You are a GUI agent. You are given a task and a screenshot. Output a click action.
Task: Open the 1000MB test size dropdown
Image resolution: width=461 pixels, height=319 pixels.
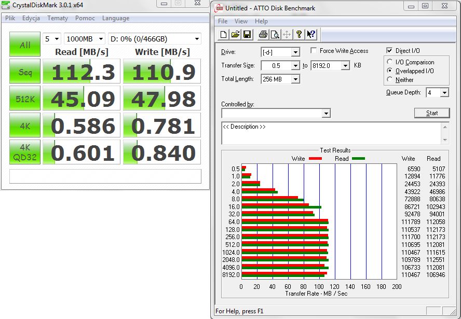pyautogui.click(x=85, y=39)
